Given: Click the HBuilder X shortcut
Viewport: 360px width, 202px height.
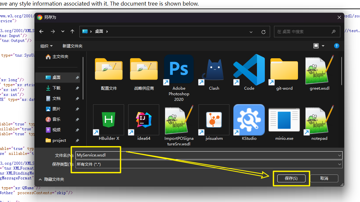Looking at the screenshot, I should coord(109,120).
